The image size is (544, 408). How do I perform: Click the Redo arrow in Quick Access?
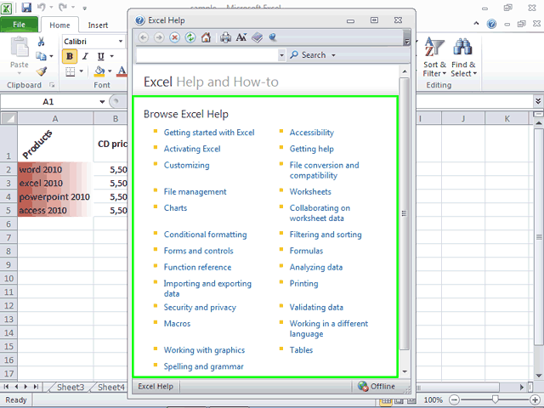63,8
